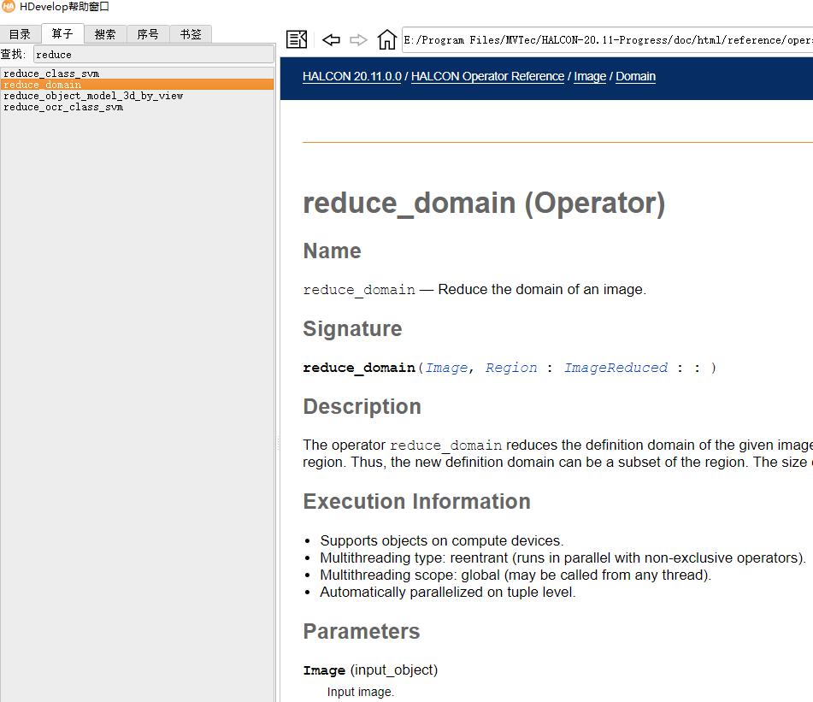
Task: Click the 'Multithreading type: reentrant' bullet
Action: [x=563, y=557]
